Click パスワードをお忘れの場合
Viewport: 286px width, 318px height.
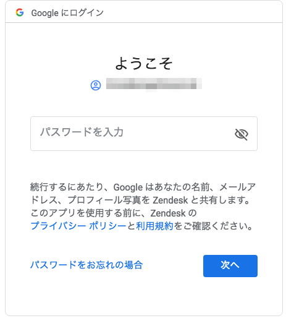(x=86, y=265)
